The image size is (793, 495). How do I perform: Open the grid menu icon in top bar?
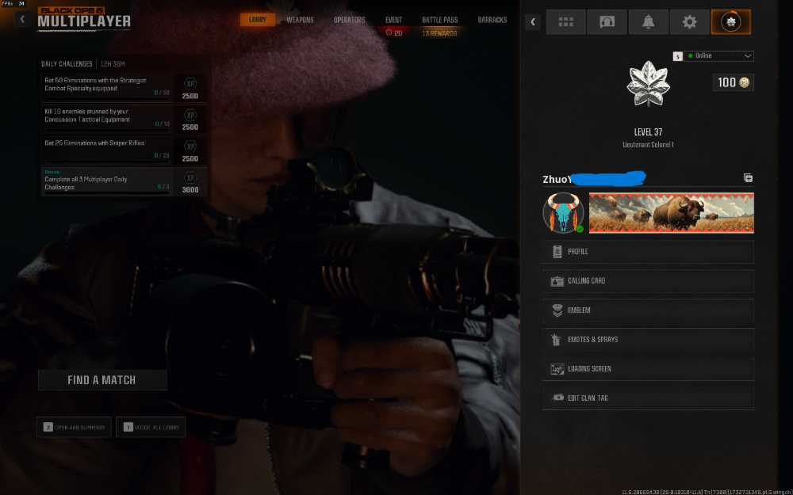coord(565,21)
